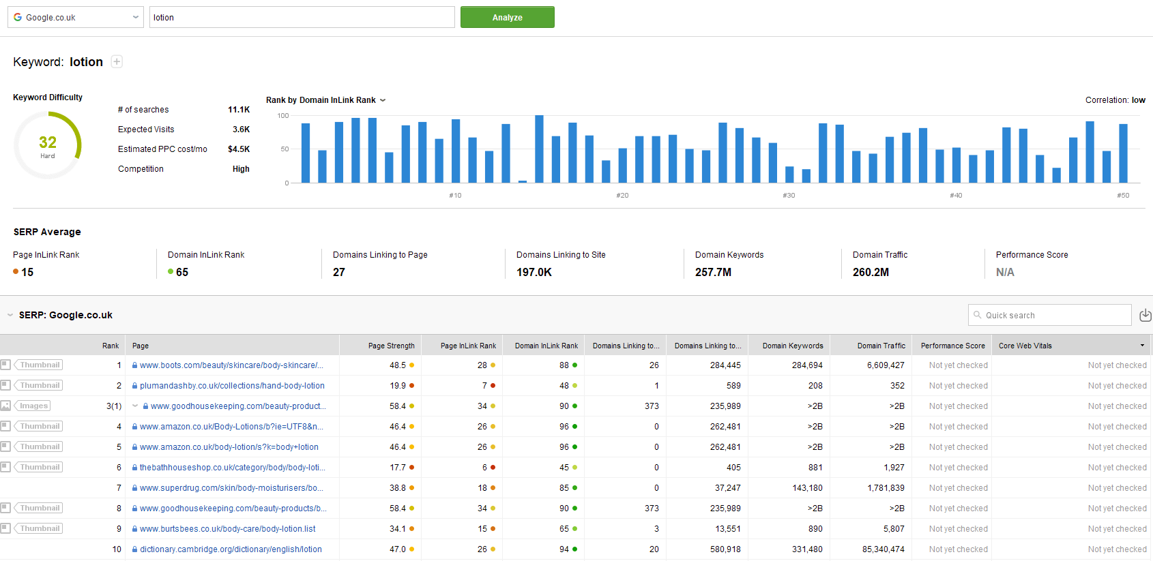Add keyword lotion using the plus icon
Screen dimensions: 1153x561
pyautogui.click(x=117, y=62)
